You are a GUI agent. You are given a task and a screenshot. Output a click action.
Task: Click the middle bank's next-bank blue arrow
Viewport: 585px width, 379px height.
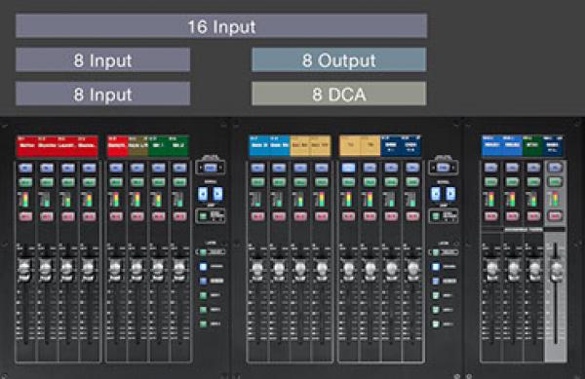click(x=450, y=194)
